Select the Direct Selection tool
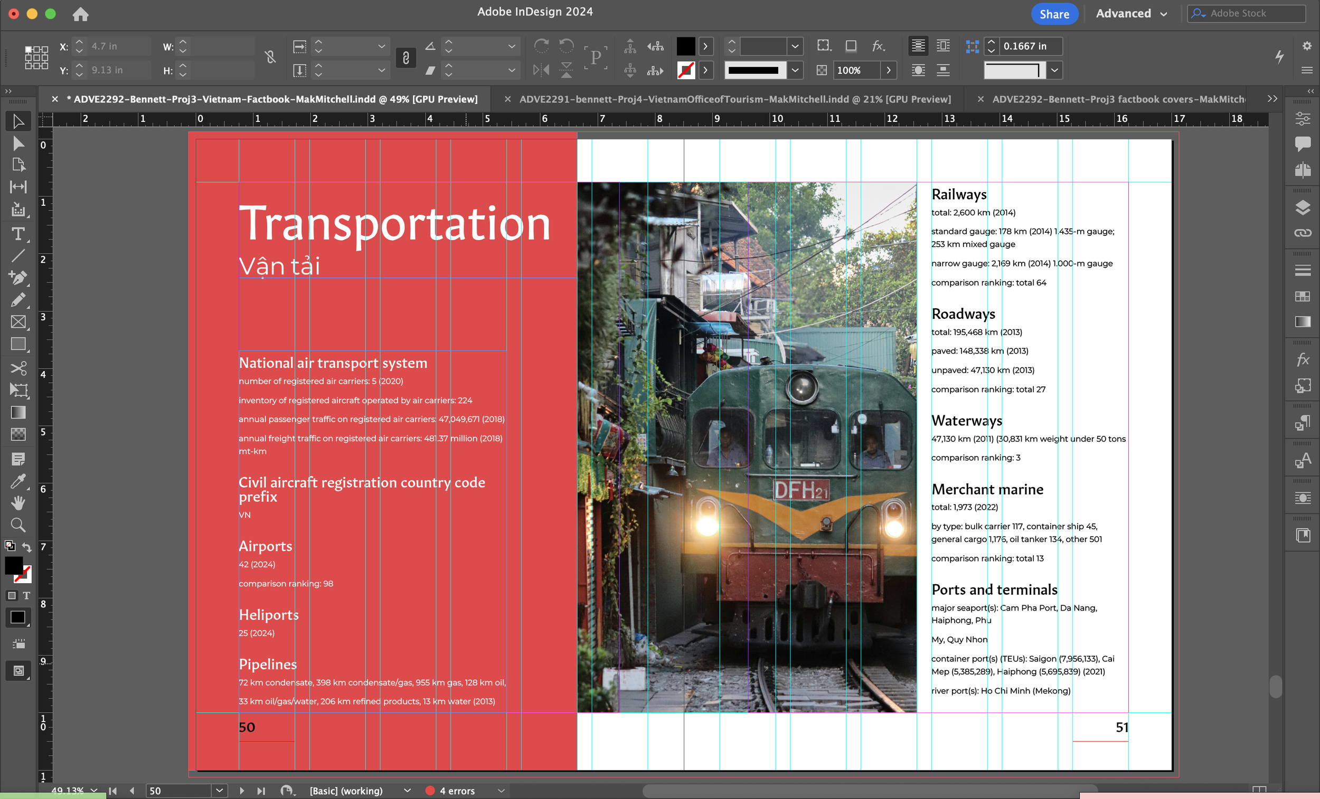 coord(17,144)
